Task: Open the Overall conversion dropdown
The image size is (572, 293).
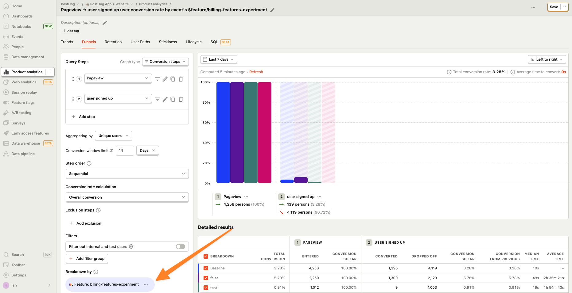Action: (x=127, y=197)
